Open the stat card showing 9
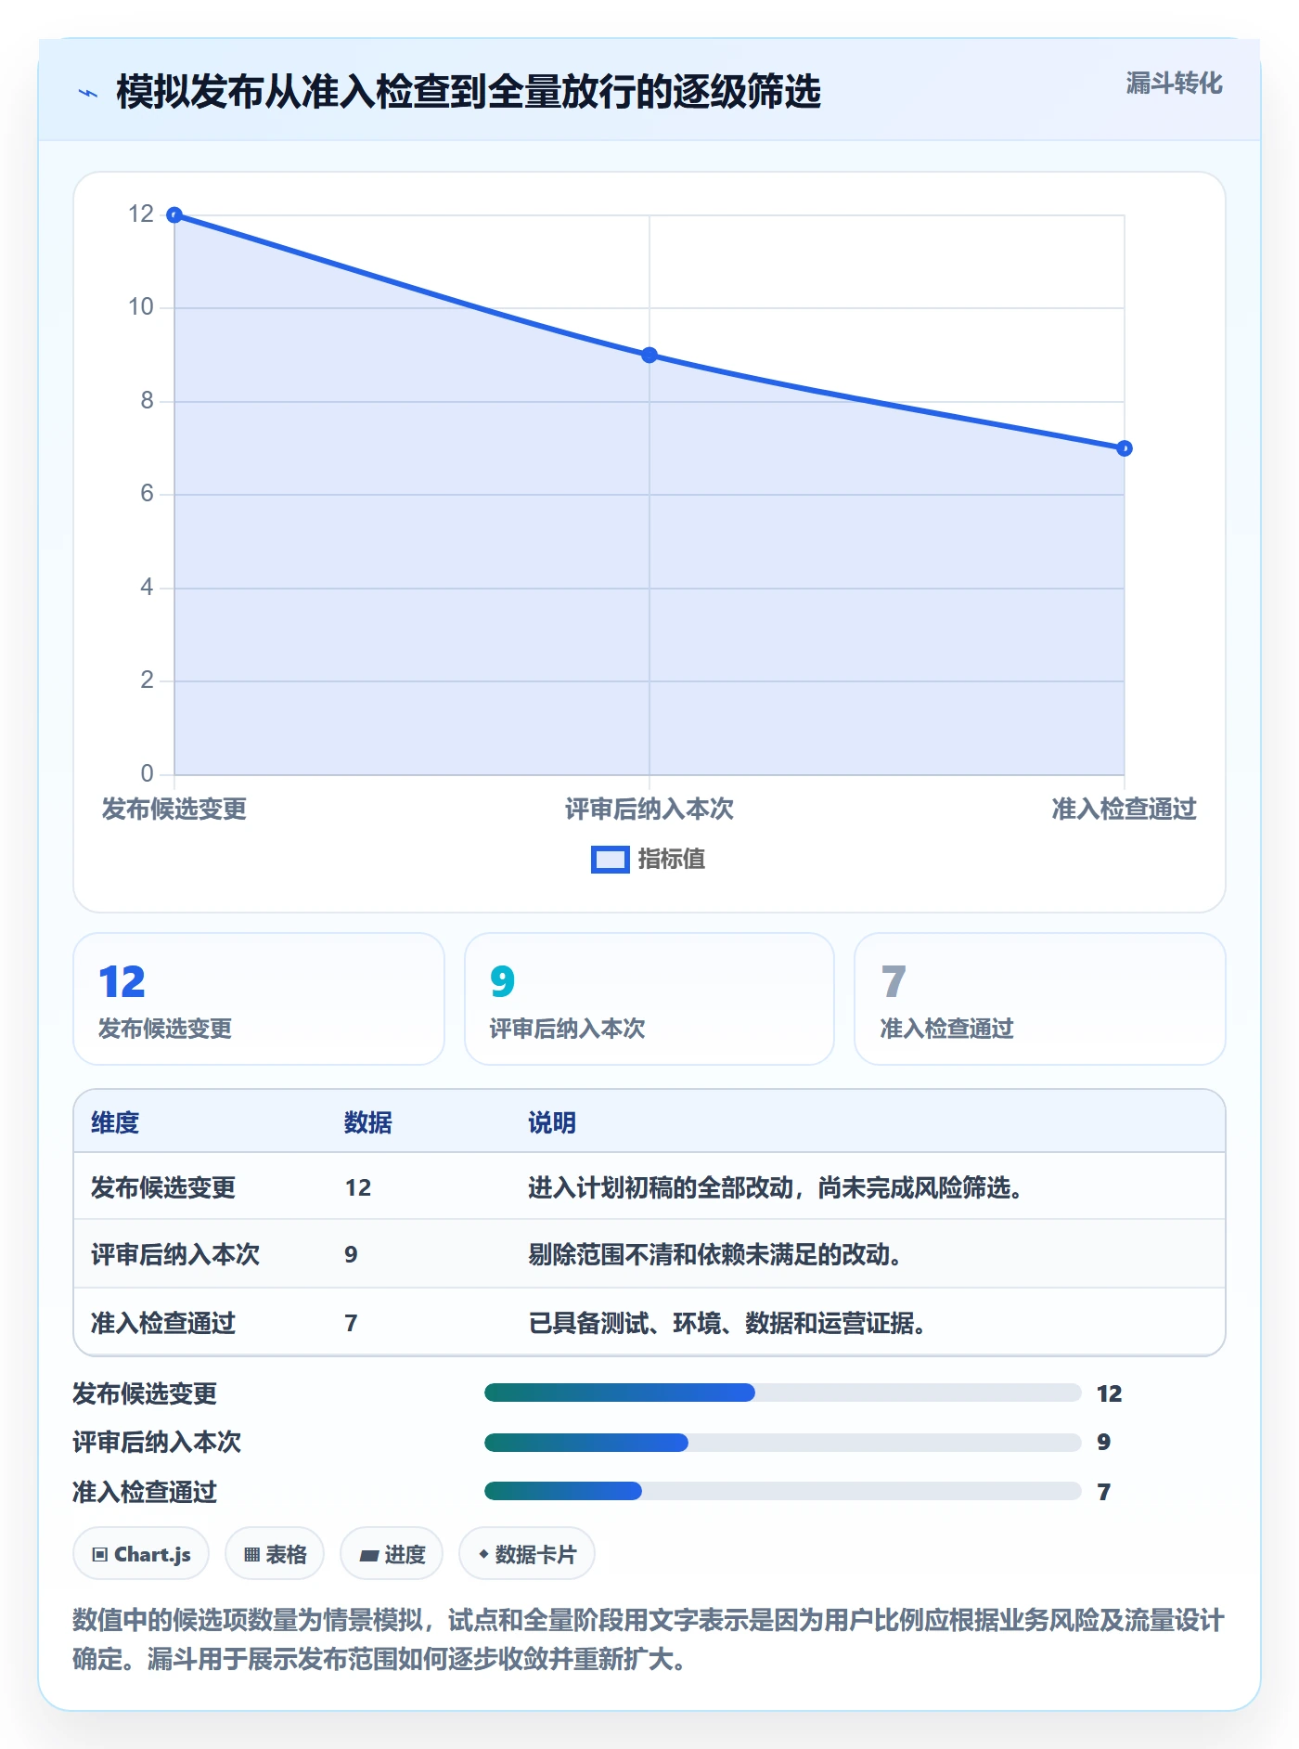Viewport: 1299px width, 1749px height. coord(649,999)
